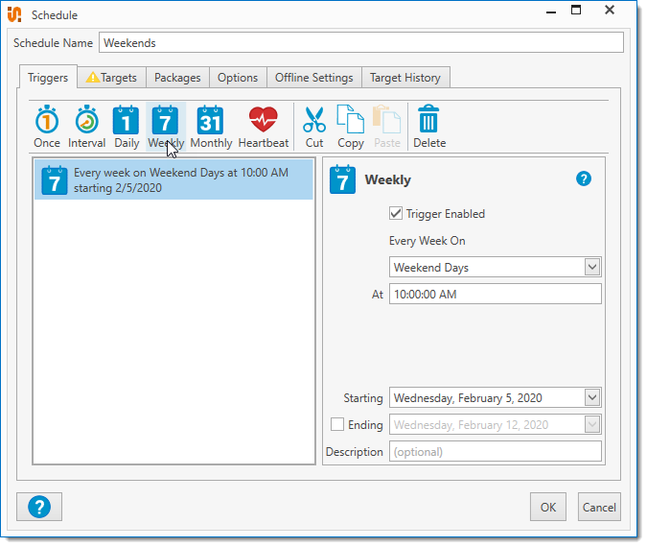Click the Schedule Name text field
Image resolution: width=647 pixels, height=547 pixels.
(x=360, y=43)
